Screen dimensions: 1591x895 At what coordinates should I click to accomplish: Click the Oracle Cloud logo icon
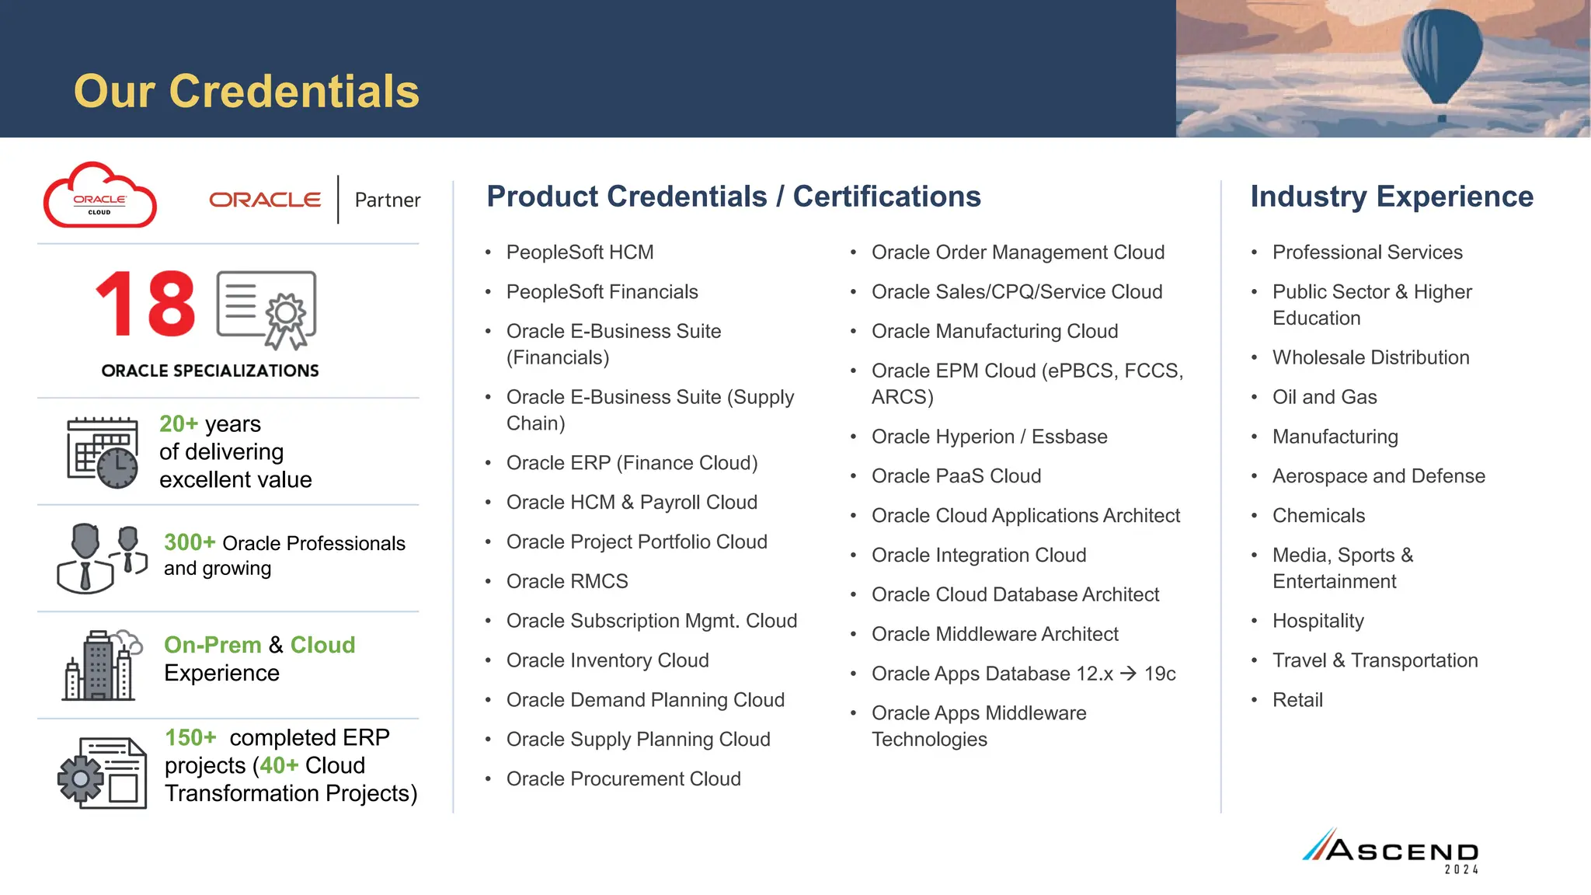tap(100, 196)
